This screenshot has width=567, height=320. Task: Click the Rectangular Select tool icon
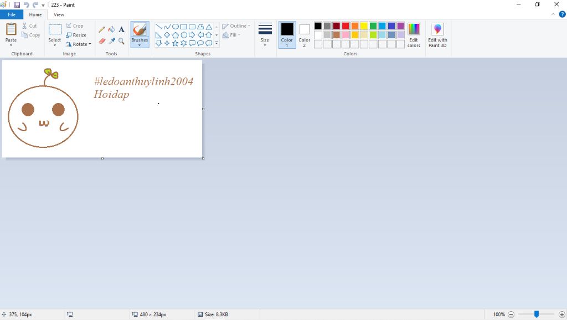click(x=55, y=30)
